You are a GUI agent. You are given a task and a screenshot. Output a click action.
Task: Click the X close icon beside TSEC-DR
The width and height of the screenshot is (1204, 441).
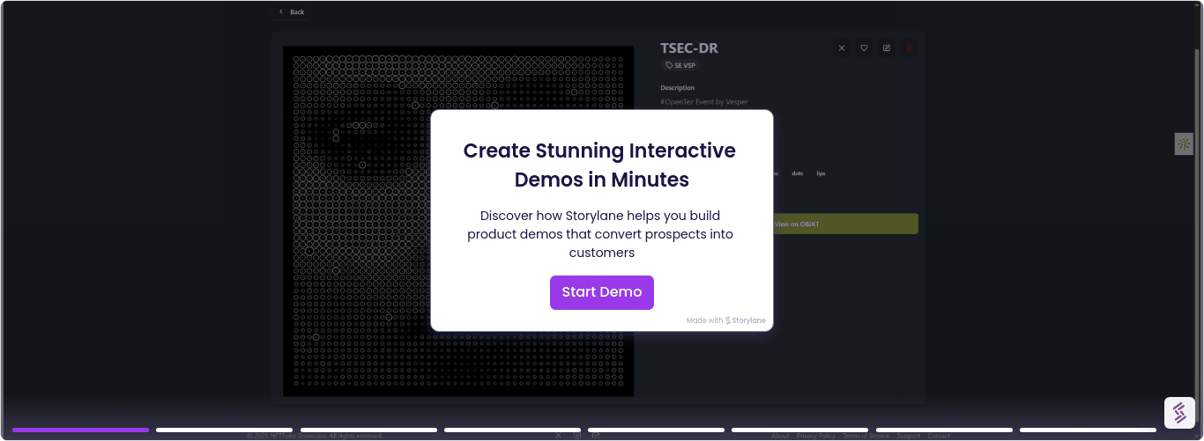pos(842,48)
